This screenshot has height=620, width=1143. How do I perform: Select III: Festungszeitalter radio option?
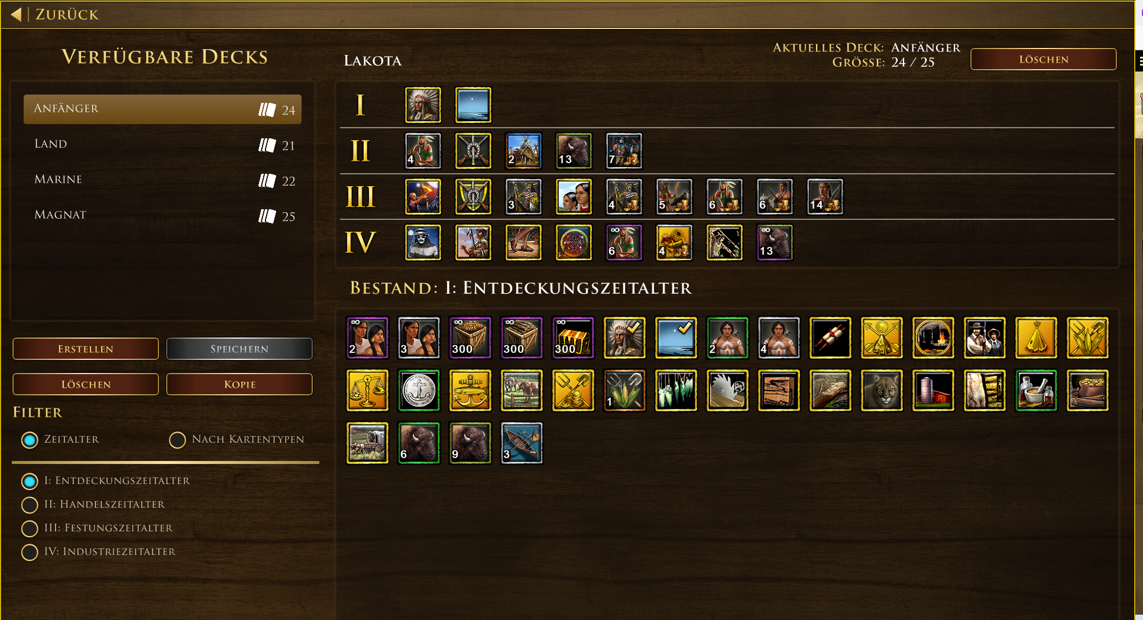pyautogui.click(x=30, y=528)
